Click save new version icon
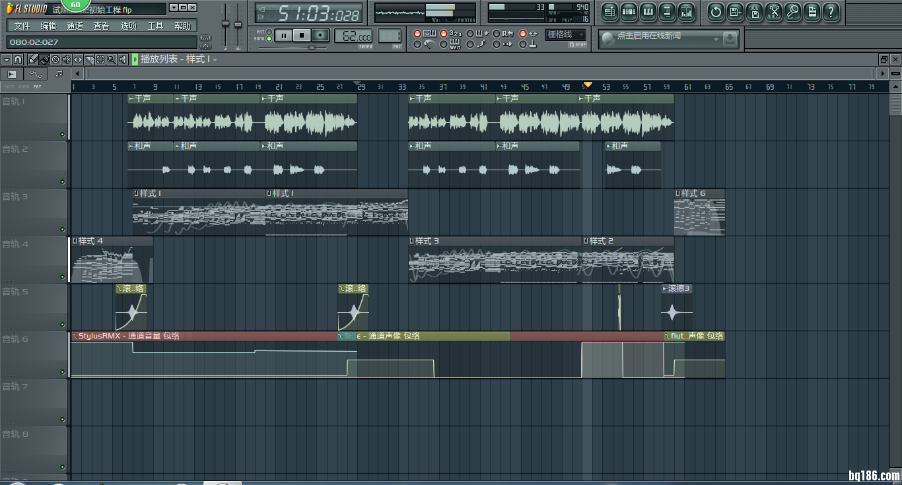The width and height of the screenshot is (902, 485). coord(735,12)
